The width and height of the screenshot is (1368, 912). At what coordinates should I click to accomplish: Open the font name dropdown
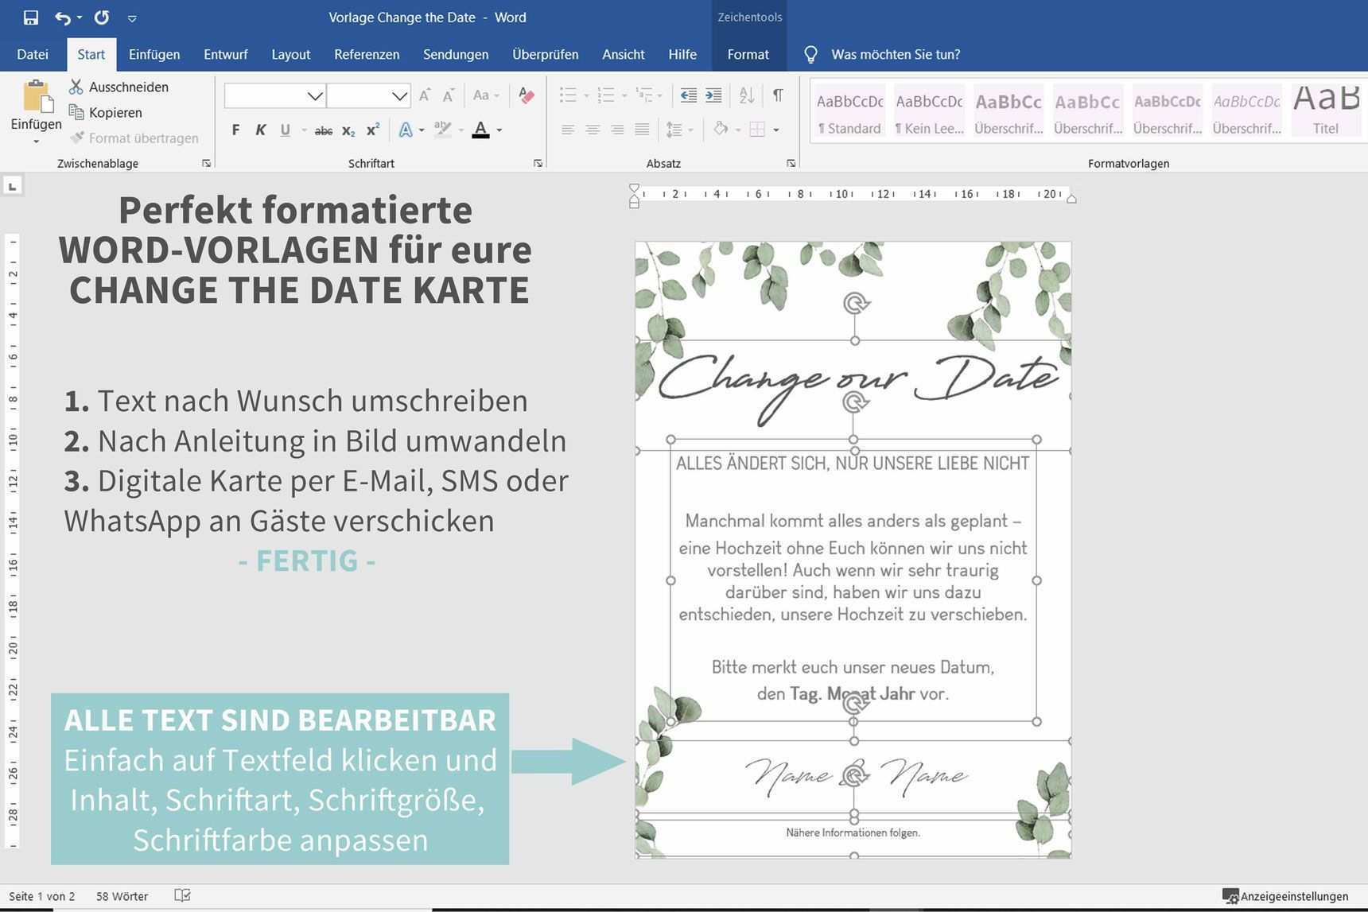point(315,96)
